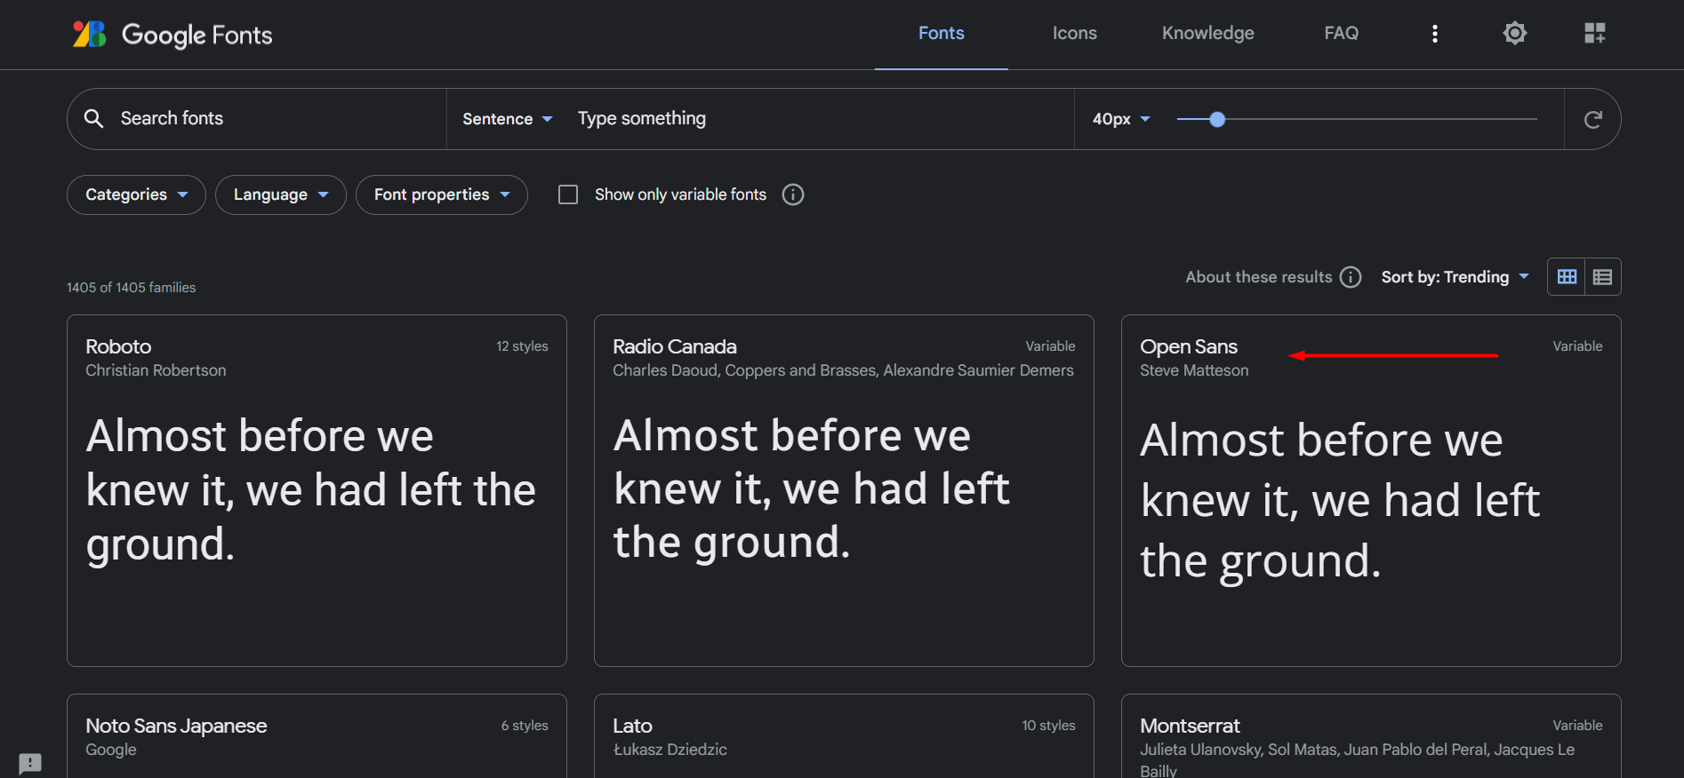This screenshot has height=778, width=1684.
Task: Enable Show only variable fonts checkbox
Action: [x=568, y=194]
